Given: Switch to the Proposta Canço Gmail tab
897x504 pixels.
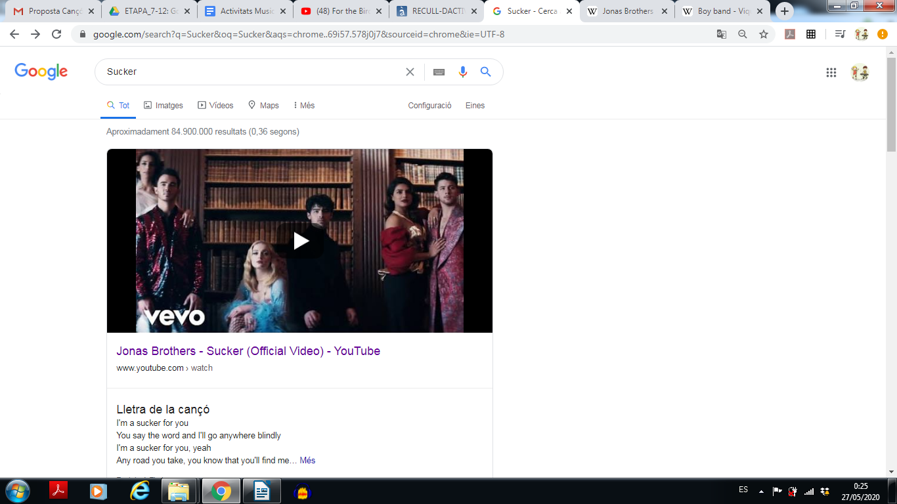Looking at the screenshot, I should click(54, 11).
